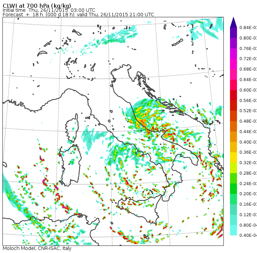Click the 0.40E-04 colorbar label
The image size is (257, 253).
click(248, 235)
